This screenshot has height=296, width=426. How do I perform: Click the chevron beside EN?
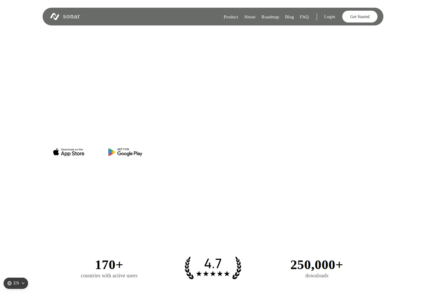coord(23,283)
